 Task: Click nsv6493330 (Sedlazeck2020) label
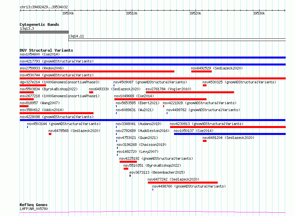pyautogui.click(x=115, y=89)
